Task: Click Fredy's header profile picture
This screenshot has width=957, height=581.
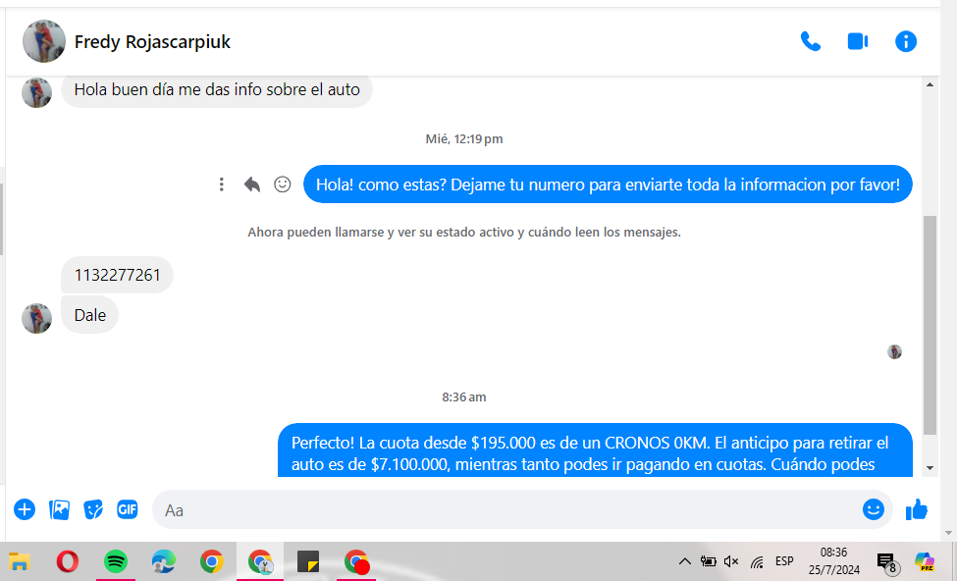Action: [43, 41]
